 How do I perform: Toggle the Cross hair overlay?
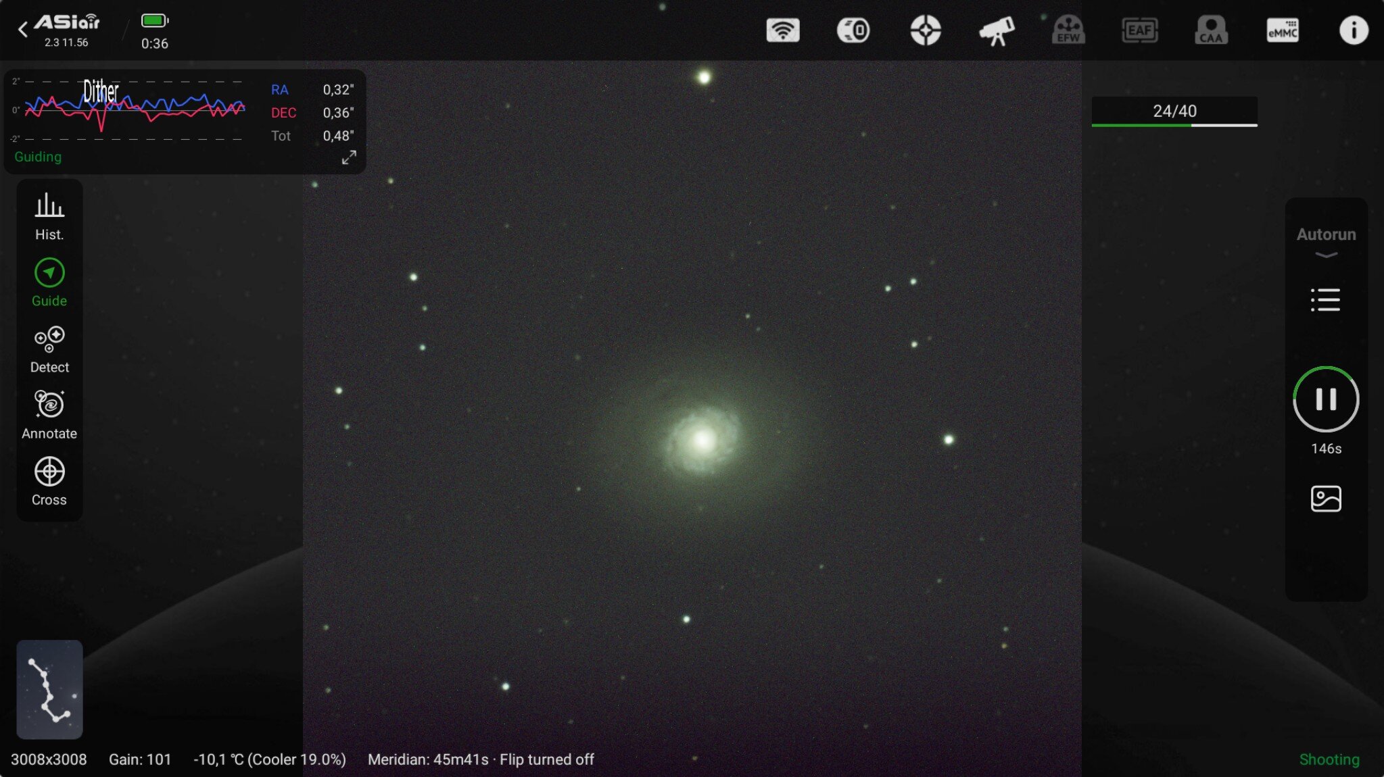click(x=49, y=481)
